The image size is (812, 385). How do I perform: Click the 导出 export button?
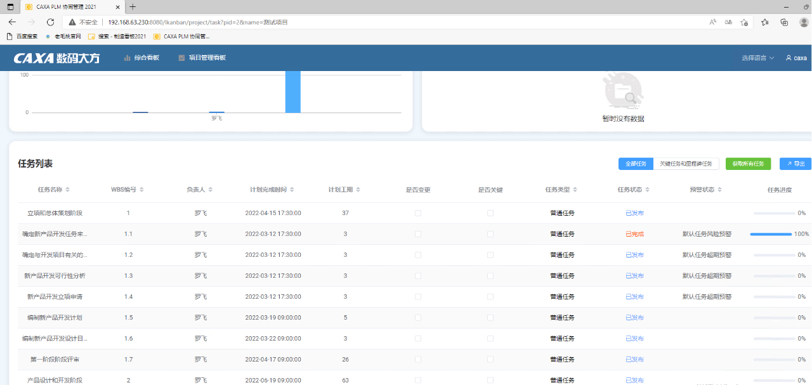(796, 164)
